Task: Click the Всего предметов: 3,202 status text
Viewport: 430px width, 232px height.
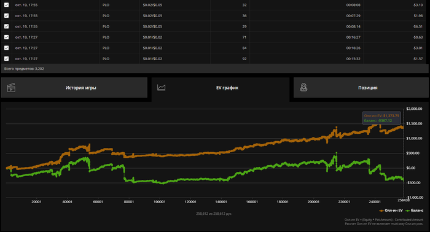Action: coord(24,69)
